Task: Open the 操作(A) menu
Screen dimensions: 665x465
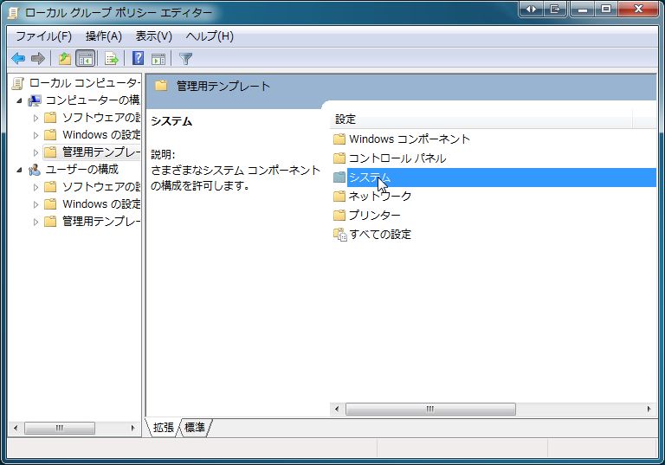Action: [x=103, y=36]
